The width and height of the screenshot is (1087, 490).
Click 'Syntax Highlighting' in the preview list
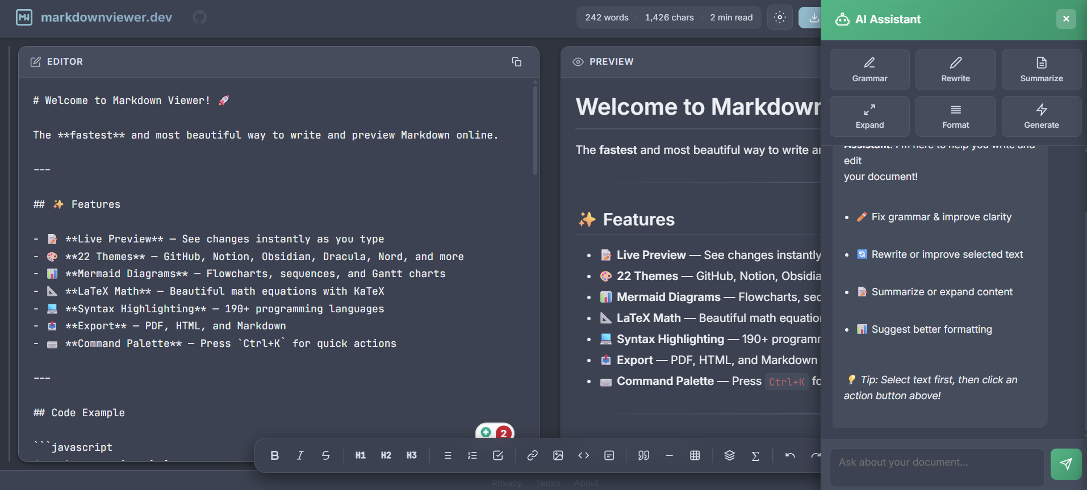coord(670,339)
